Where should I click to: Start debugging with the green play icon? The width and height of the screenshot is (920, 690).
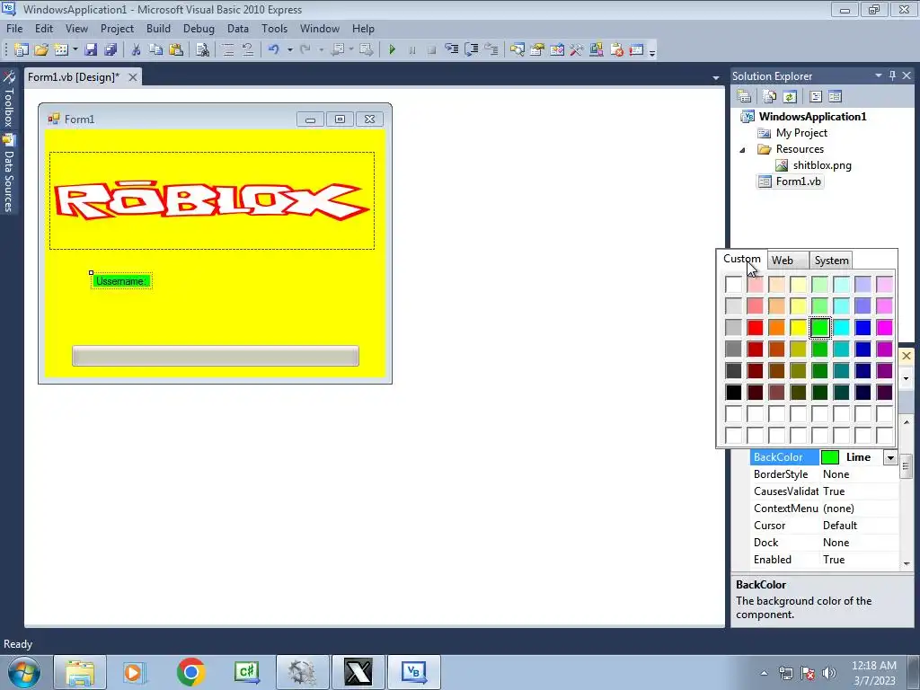click(x=392, y=50)
